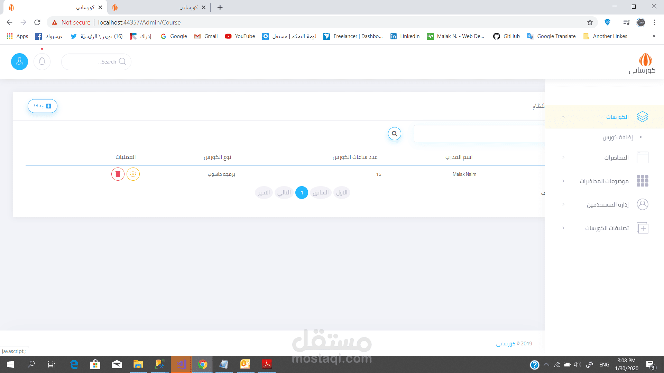Open Visual Studio from the taskbar
Image resolution: width=664 pixels, height=373 pixels.
pos(181,364)
